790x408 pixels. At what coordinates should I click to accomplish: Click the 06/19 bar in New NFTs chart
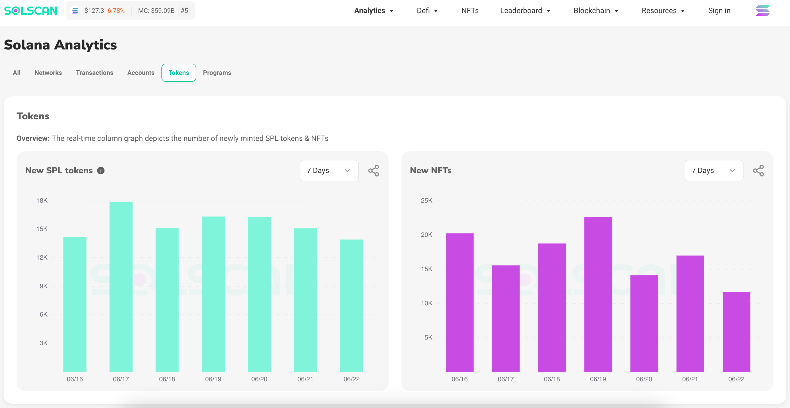coord(598,294)
